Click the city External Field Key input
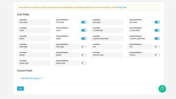The image size is (176, 99). tap(140, 47)
